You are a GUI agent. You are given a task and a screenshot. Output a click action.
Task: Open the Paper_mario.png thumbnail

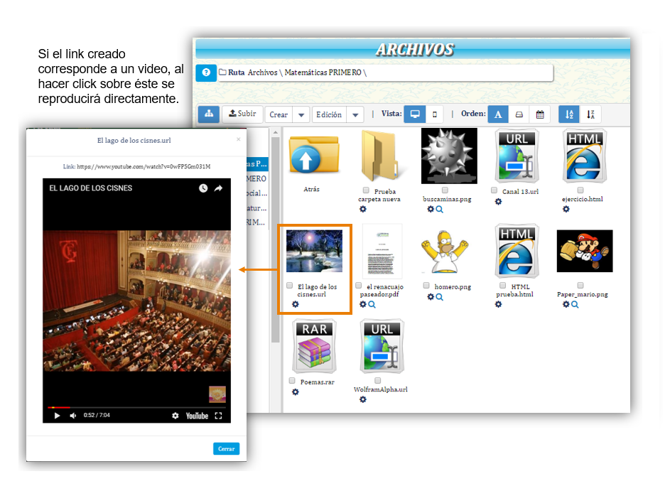click(585, 251)
